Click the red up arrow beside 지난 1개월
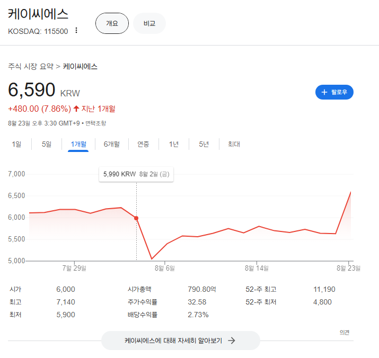This screenshot has height=358, width=379. click(76, 109)
